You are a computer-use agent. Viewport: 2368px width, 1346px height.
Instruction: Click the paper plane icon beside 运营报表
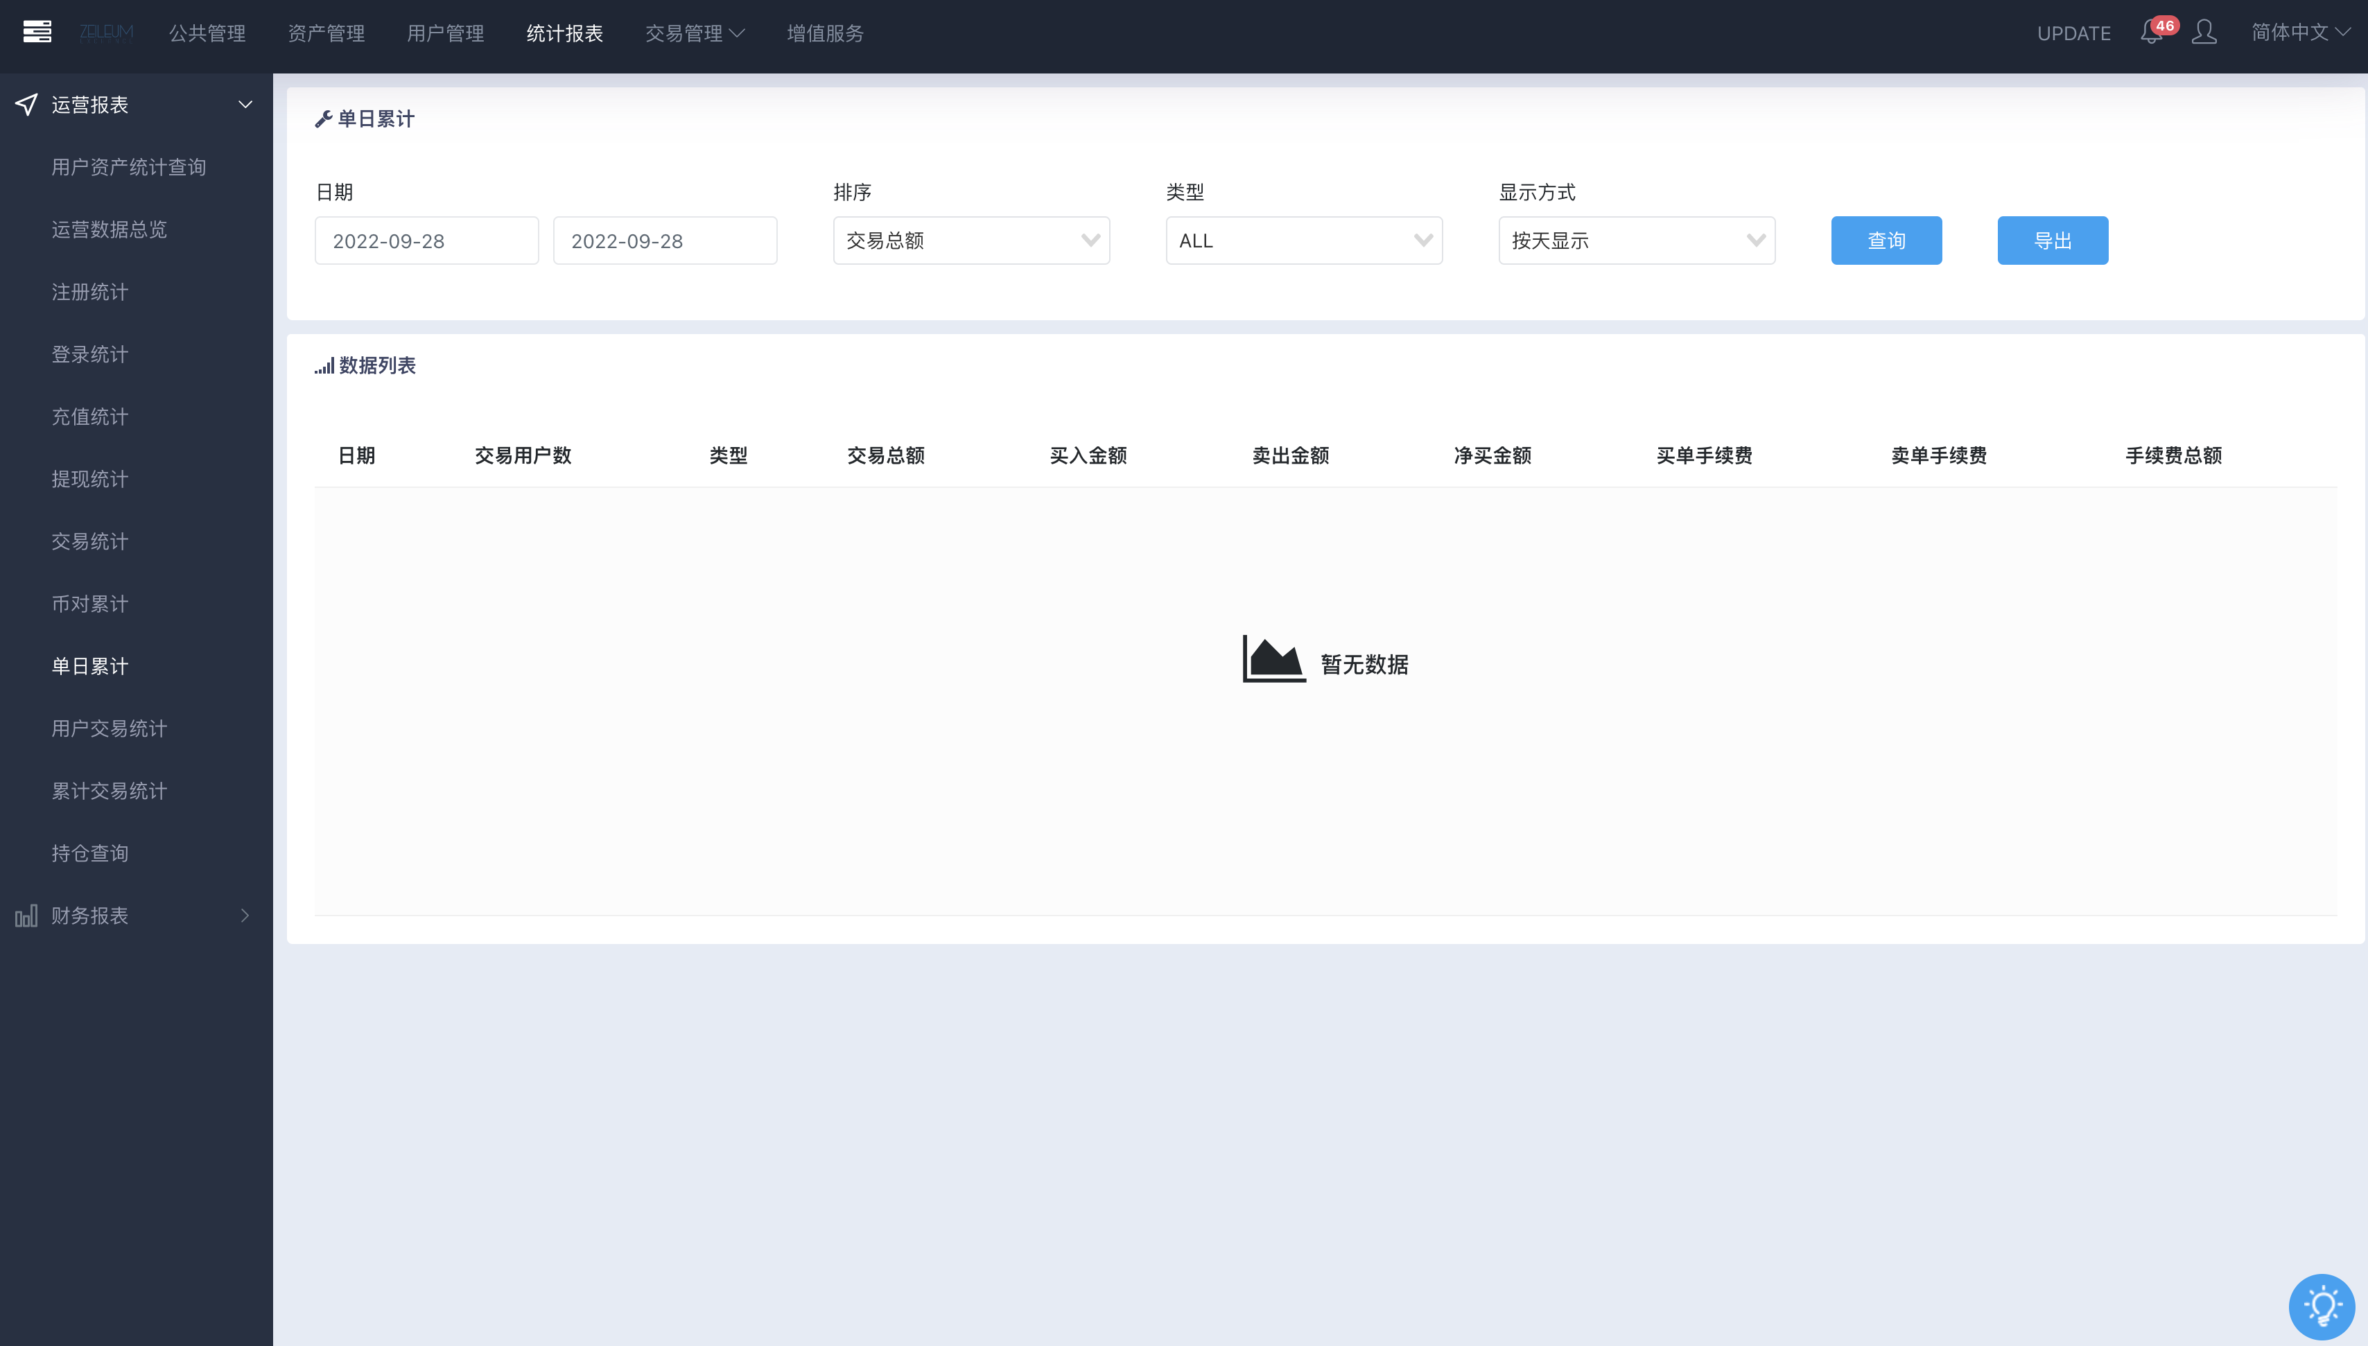pos(26,105)
